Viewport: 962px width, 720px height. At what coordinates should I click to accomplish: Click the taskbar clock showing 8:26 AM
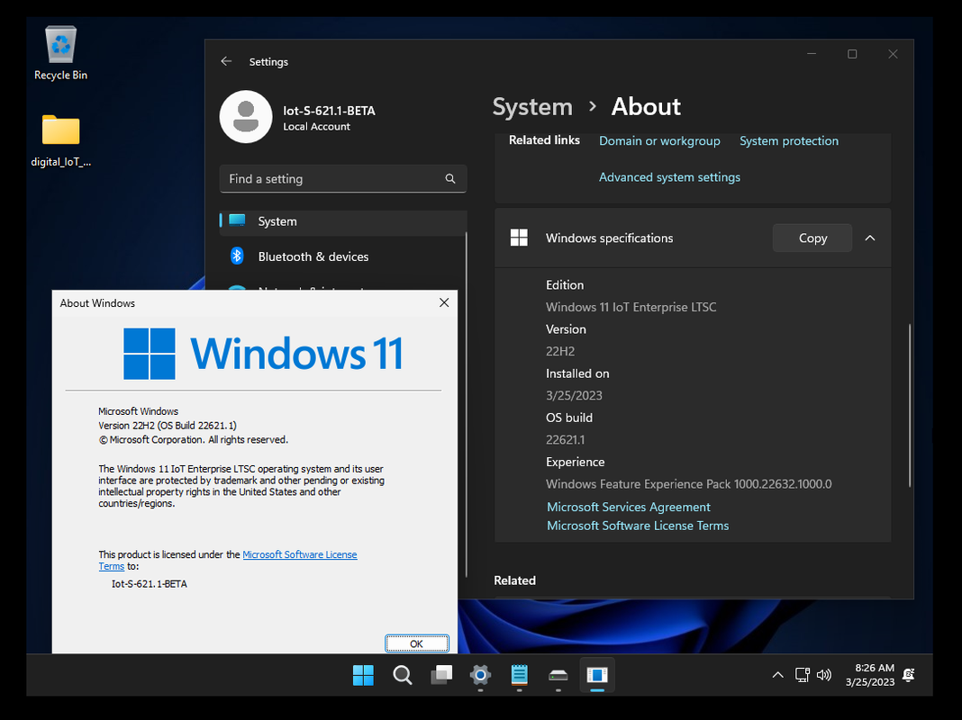click(x=870, y=675)
